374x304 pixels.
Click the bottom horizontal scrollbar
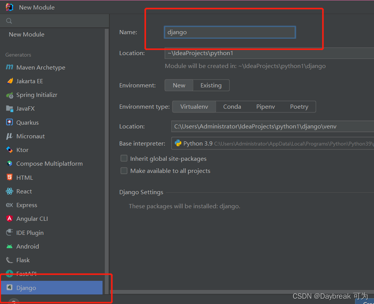(x=242, y=292)
